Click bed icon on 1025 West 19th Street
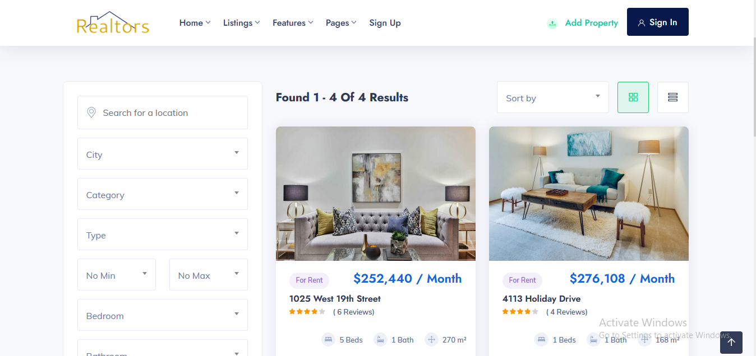 (x=328, y=340)
